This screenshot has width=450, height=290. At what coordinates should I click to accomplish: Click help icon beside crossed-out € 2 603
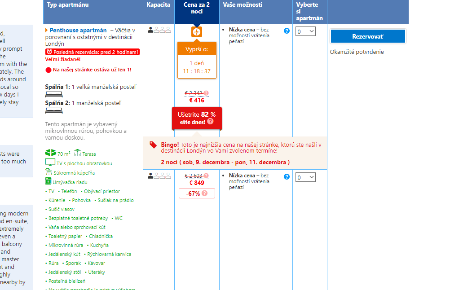(207, 176)
